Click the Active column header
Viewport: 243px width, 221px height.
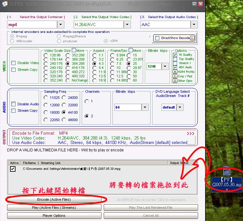[x=14, y=163]
